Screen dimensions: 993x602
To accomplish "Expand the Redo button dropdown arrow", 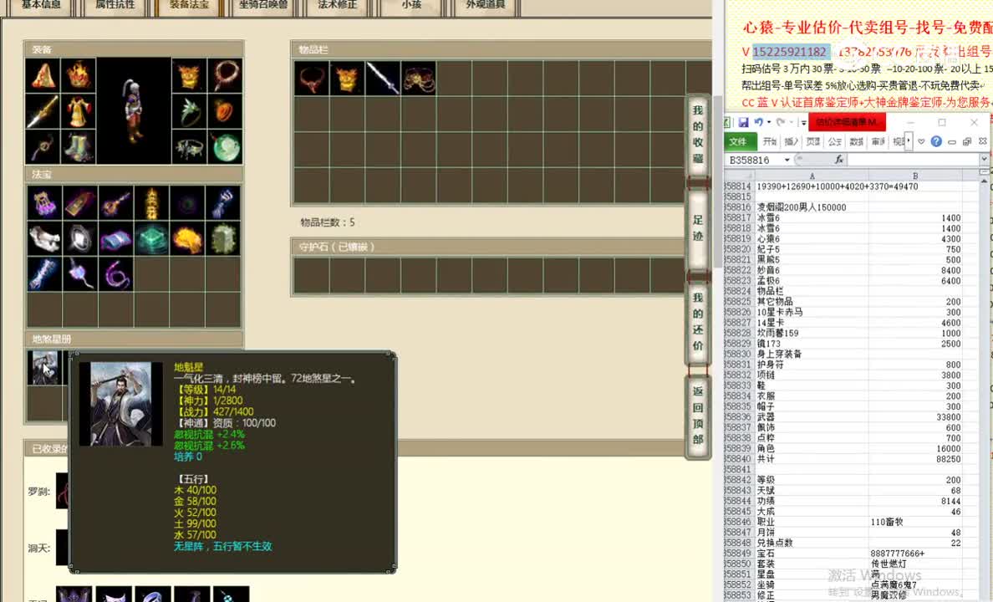I will point(791,122).
